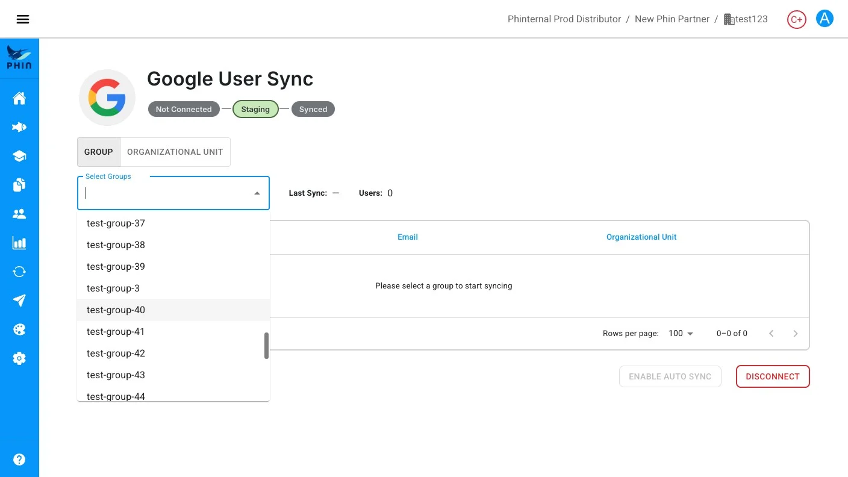Click the Staging status chip
The width and height of the screenshot is (848, 477).
[x=255, y=109]
